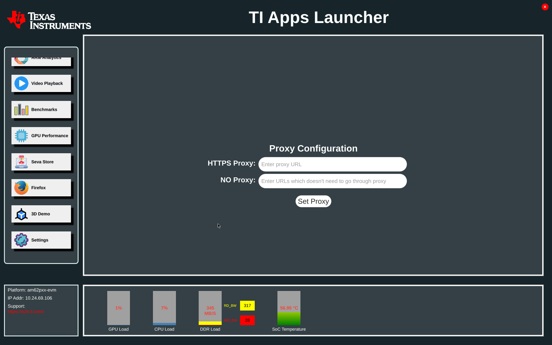Screen dimensions: 552x345
Task: Click the RD_BW label
Action: pyautogui.click(x=230, y=306)
